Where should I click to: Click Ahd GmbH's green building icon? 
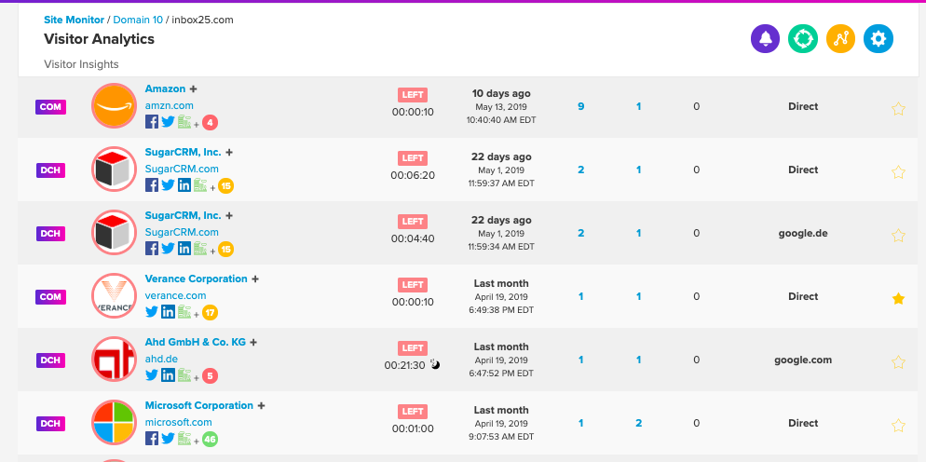(x=184, y=374)
